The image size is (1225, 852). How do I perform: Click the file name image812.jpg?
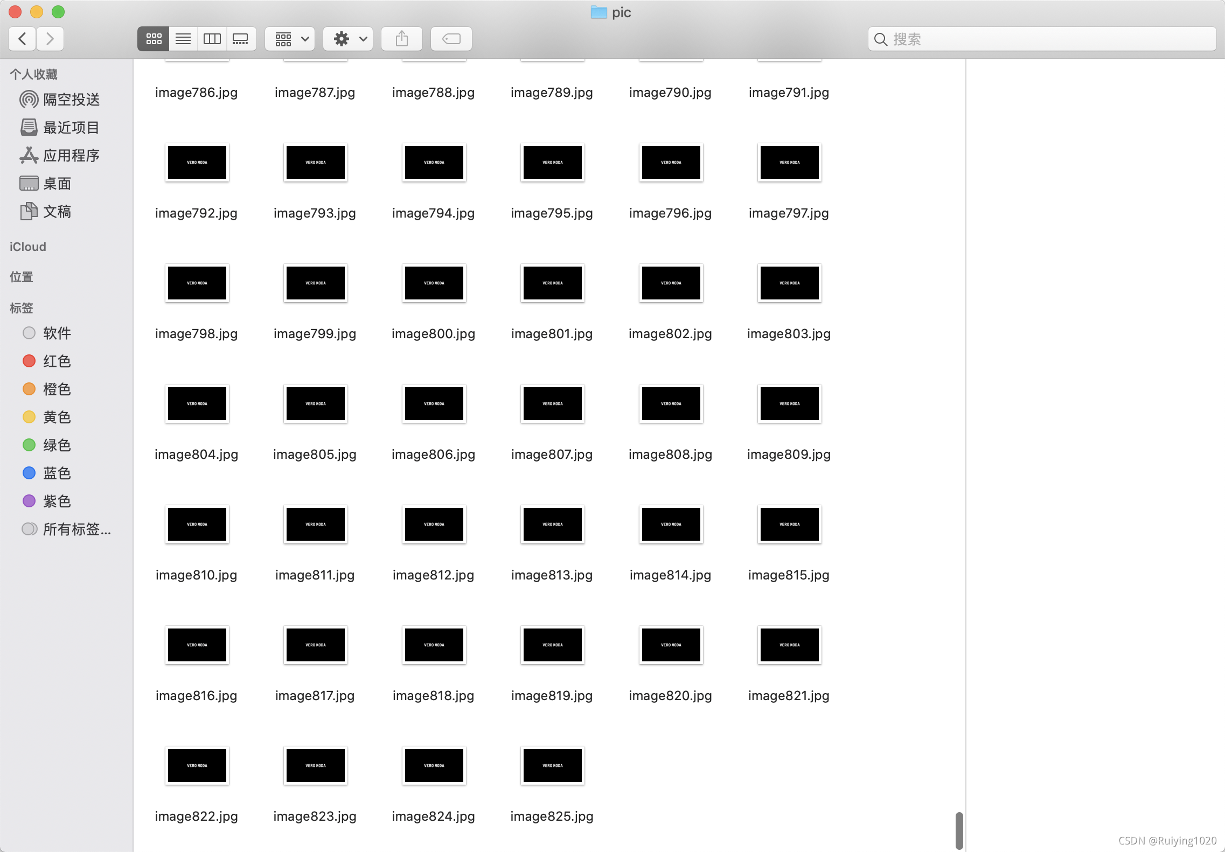point(434,575)
